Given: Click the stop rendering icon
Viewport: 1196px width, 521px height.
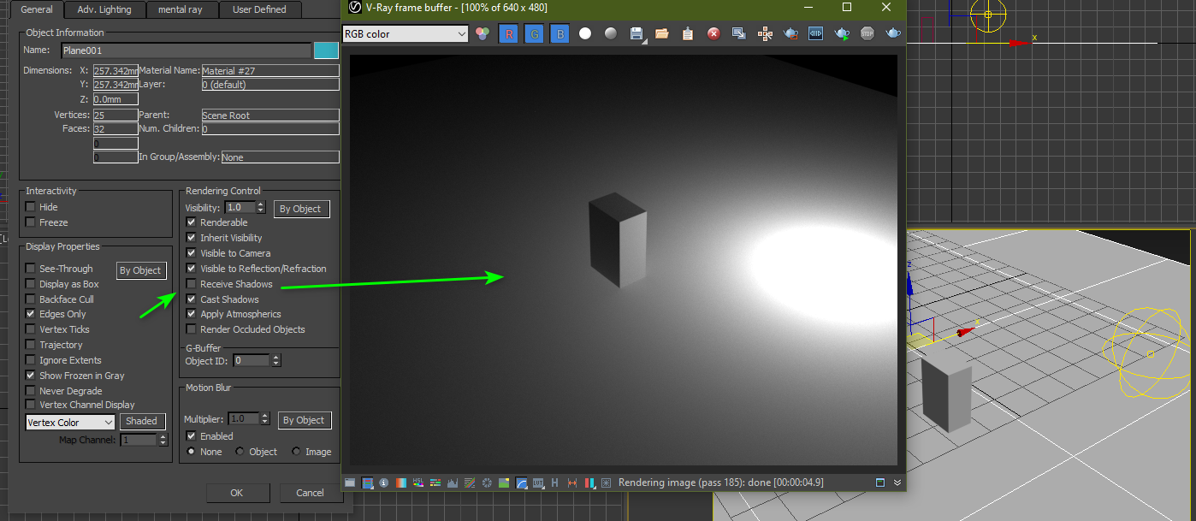Looking at the screenshot, I should [x=867, y=34].
